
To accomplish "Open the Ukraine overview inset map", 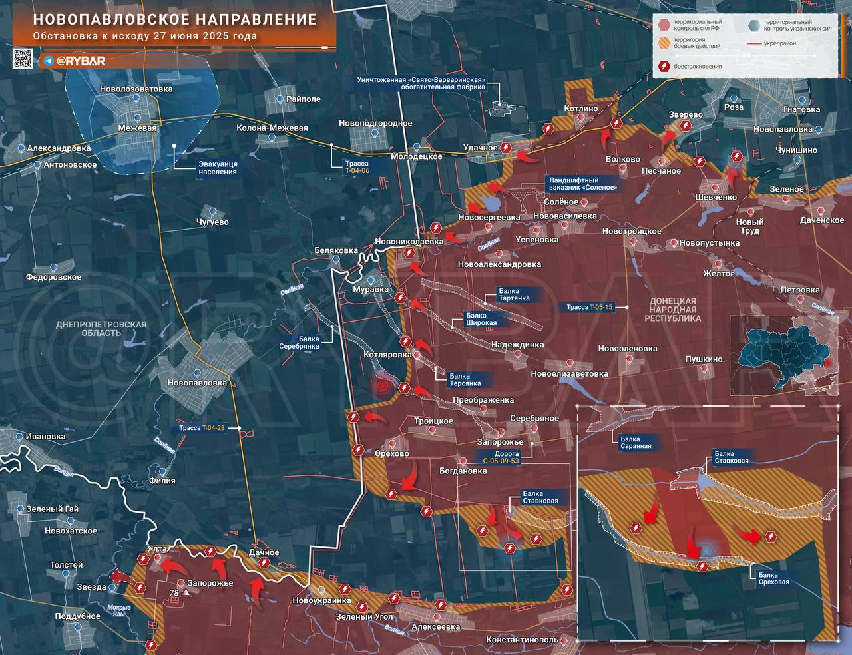I will click(x=783, y=355).
